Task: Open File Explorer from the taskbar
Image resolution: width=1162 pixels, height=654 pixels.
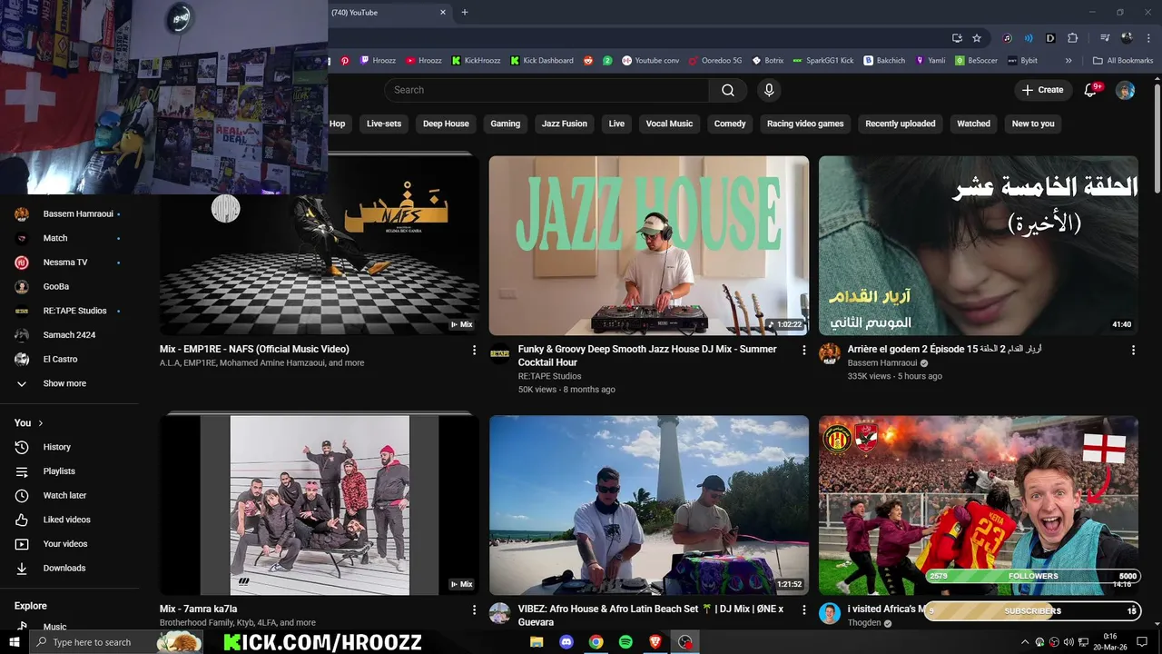Action: [537, 642]
